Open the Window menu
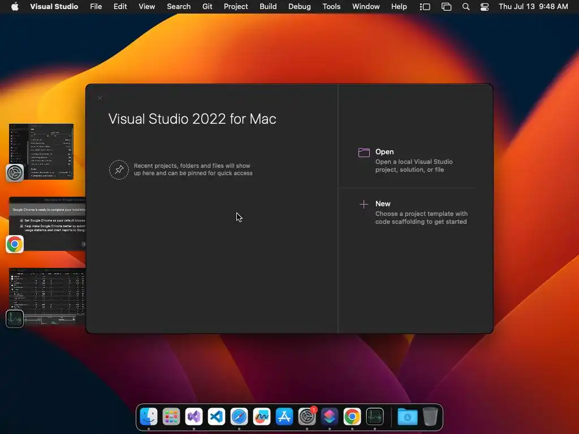579x434 pixels. pyautogui.click(x=366, y=6)
